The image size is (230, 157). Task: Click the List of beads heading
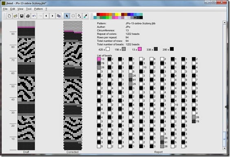[x=104, y=55]
